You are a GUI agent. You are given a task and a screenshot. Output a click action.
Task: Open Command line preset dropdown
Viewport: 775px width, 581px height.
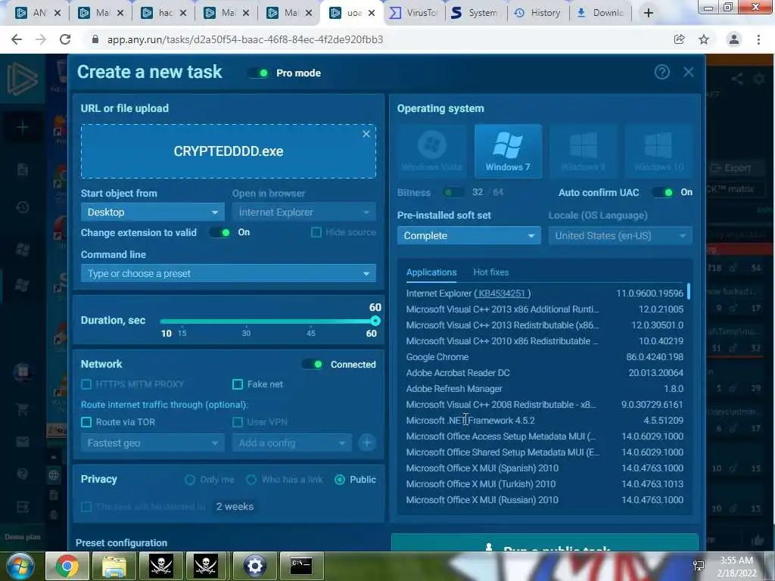coord(229,273)
